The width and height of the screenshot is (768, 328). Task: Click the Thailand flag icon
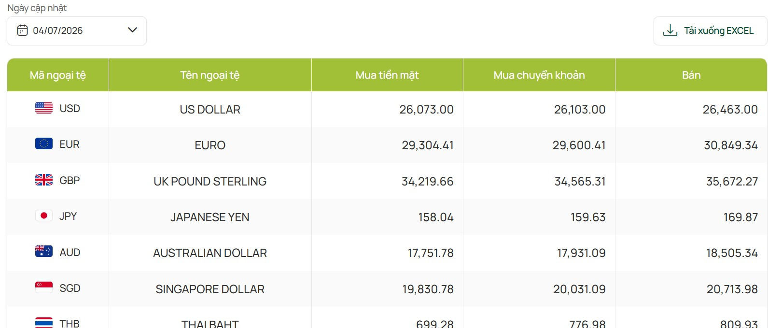click(44, 323)
